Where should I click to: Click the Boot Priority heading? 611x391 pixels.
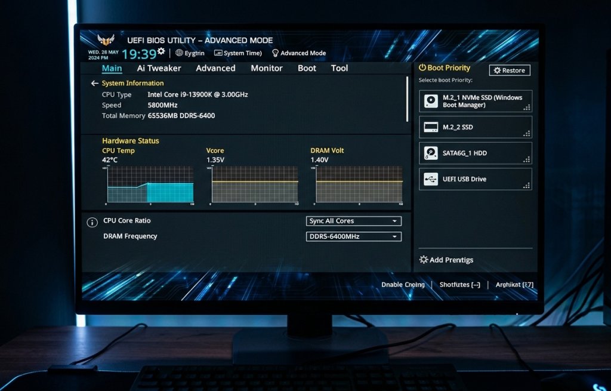click(x=449, y=68)
